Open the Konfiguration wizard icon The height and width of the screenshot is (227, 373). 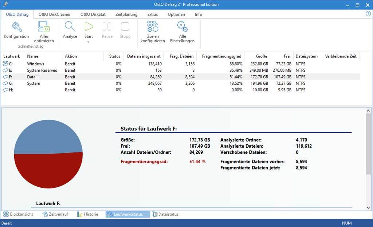pyautogui.click(x=16, y=27)
